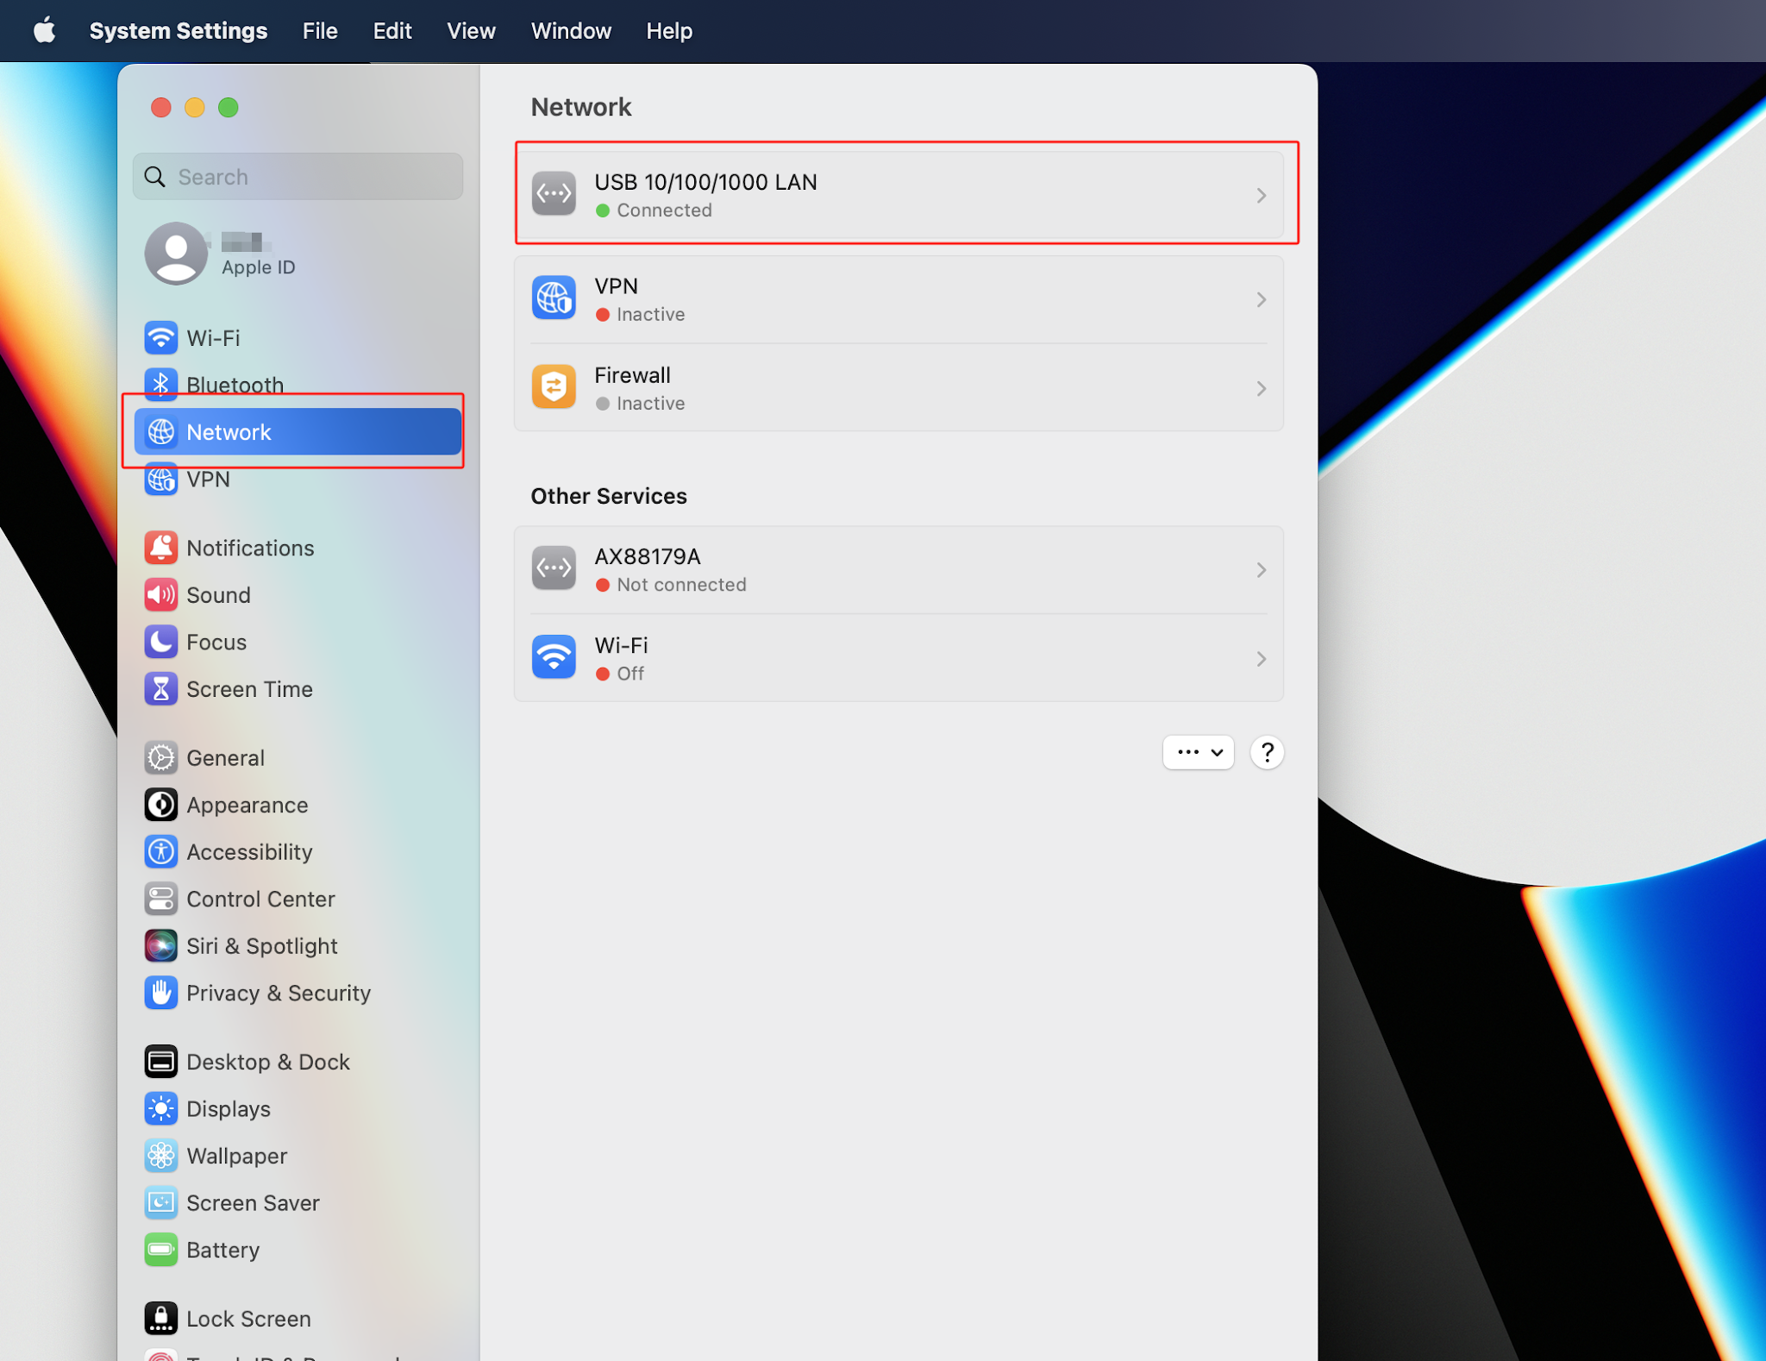
Task: Select Screen Saver label in sidebar
Action: (253, 1202)
